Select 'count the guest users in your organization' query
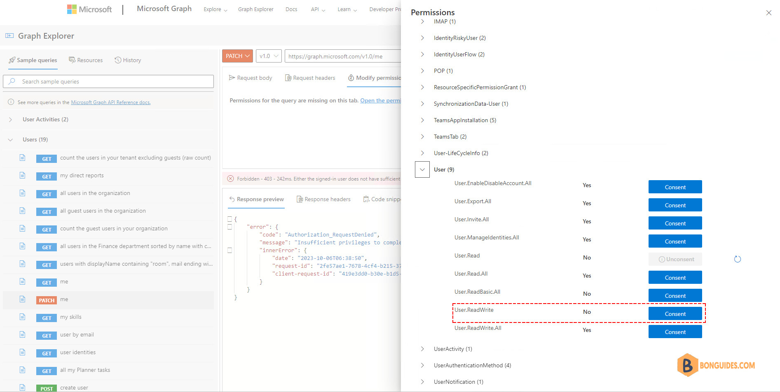This screenshot has width=780, height=392. [x=114, y=228]
